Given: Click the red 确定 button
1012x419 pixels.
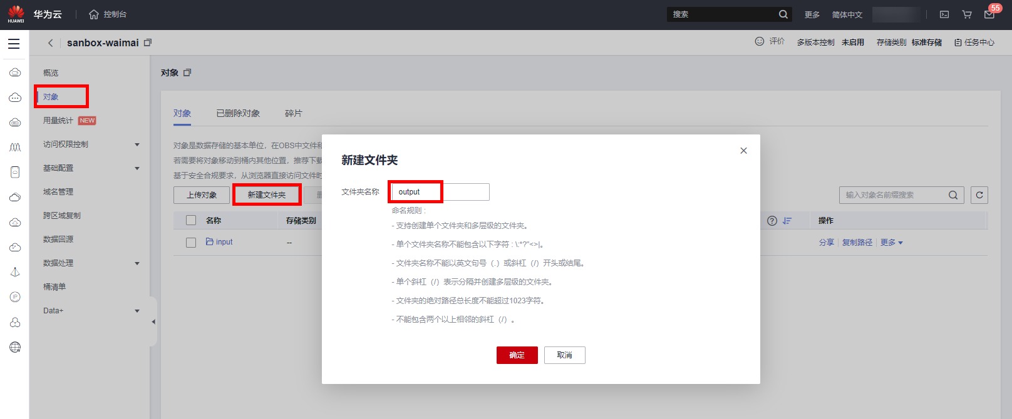Looking at the screenshot, I should coord(517,355).
